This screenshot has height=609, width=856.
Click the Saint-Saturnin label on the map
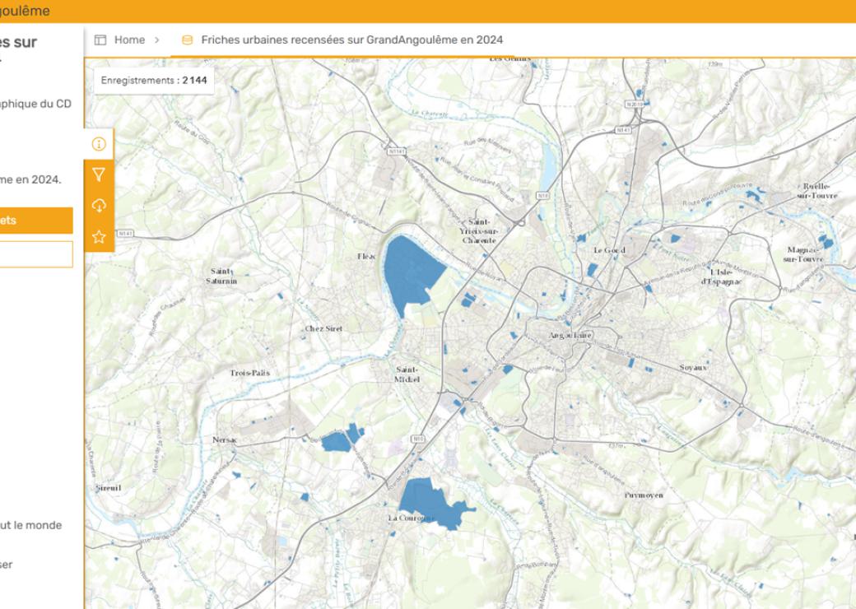221,277
